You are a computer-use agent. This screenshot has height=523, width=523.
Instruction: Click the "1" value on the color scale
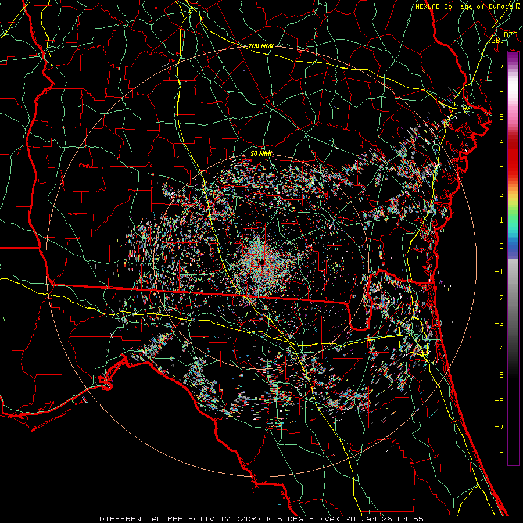click(x=501, y=220)
